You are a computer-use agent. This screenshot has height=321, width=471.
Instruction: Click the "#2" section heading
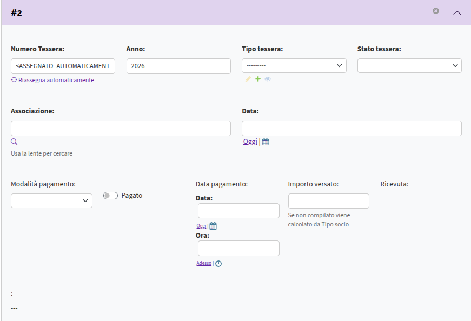(x=17, y=12)
